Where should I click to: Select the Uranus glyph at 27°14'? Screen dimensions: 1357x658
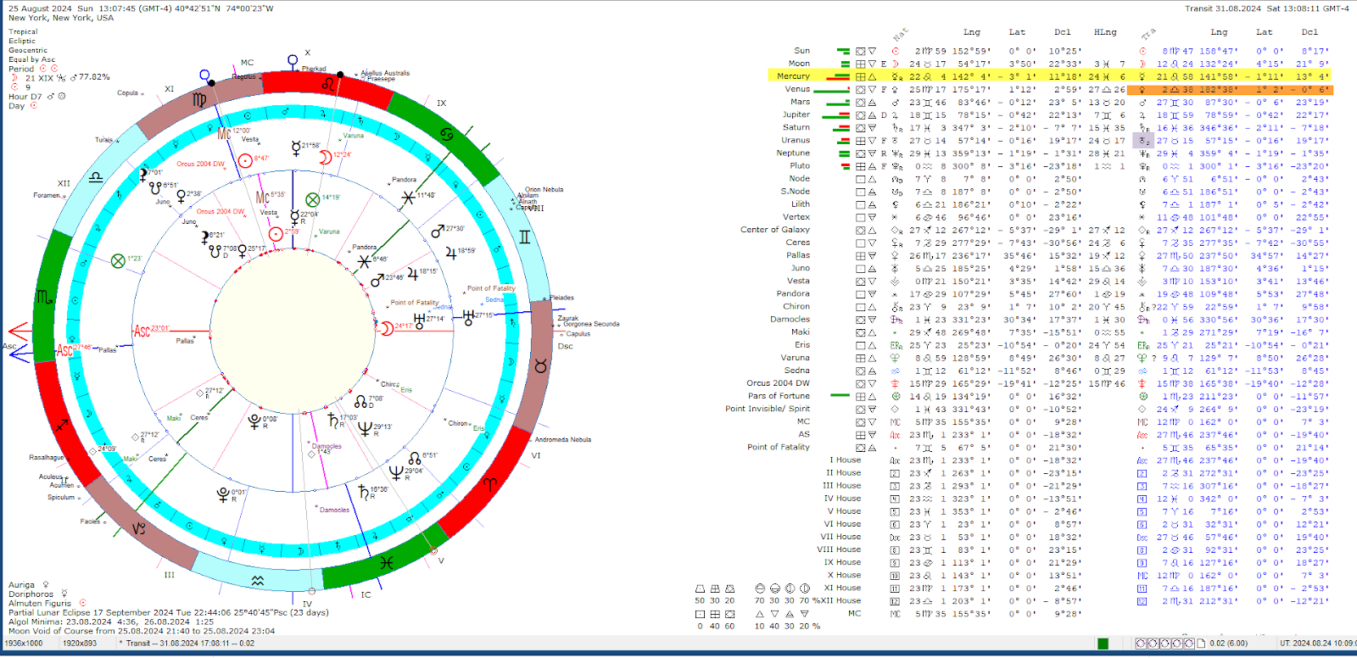click(418, 321)
